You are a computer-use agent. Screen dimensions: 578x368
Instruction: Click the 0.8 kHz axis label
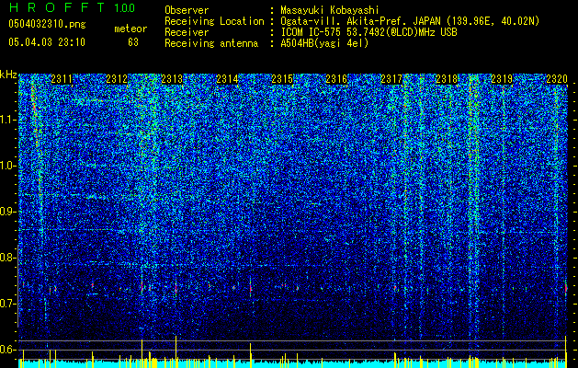tap(8, 258)
